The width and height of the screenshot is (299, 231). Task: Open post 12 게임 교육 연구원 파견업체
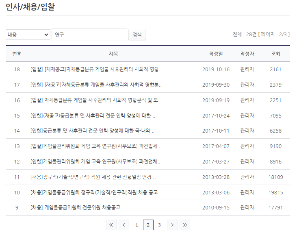[95, 161]
